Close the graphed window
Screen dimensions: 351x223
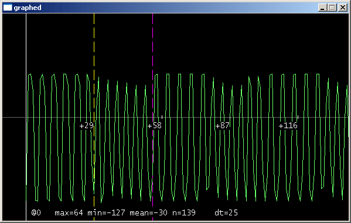[342, 8]
